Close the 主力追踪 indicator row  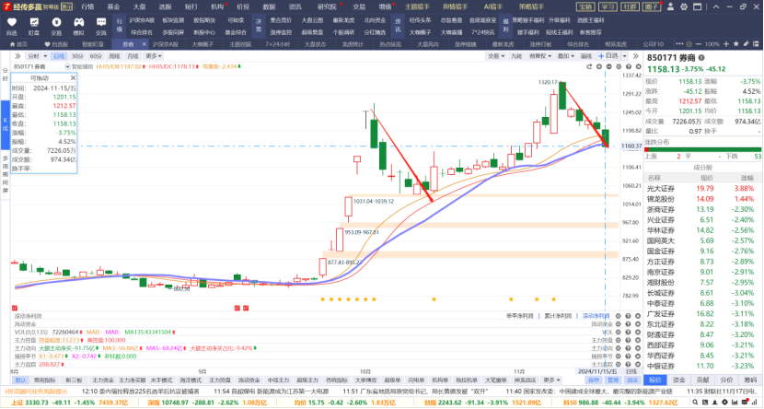coord(638,364)
